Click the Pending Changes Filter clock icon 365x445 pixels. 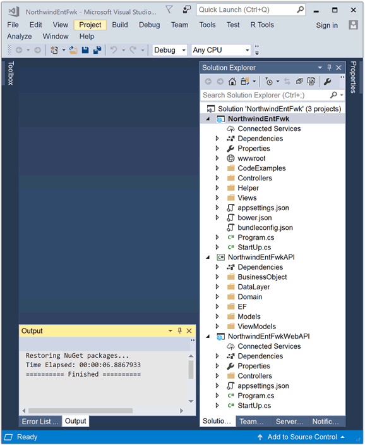coord(269,82)
